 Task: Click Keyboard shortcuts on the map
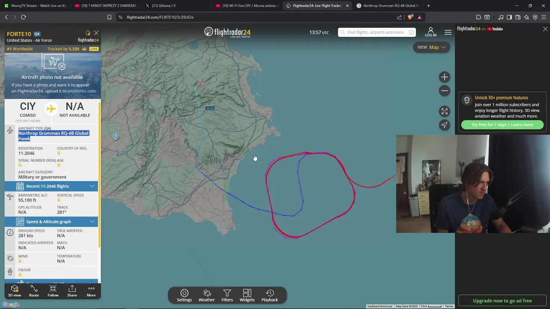(x=380, y=306)
